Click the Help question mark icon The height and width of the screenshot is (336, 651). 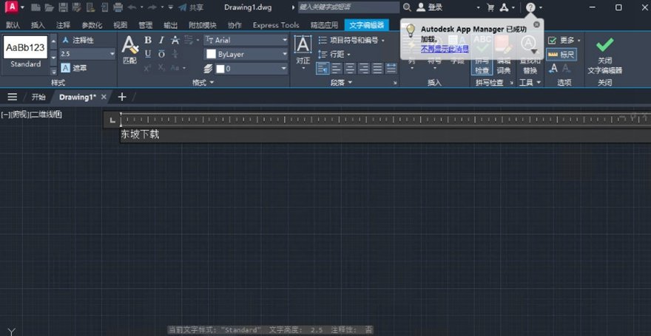[530, 7]
